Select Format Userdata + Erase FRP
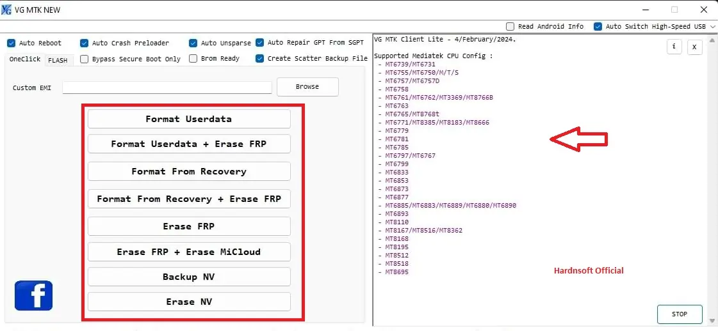The image size is (718, 331). tap(189, 144)
